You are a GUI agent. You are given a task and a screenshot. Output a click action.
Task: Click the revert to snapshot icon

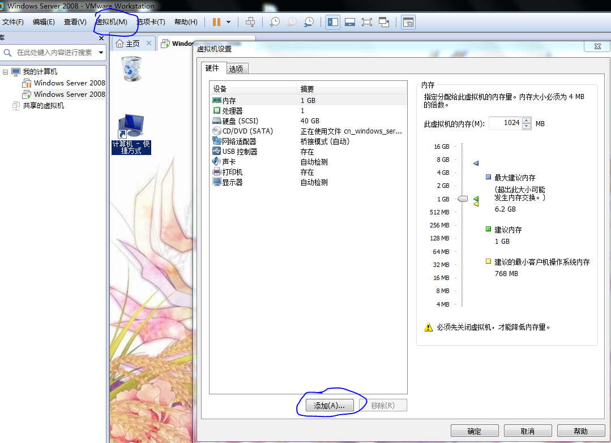[x=292, y=22]
